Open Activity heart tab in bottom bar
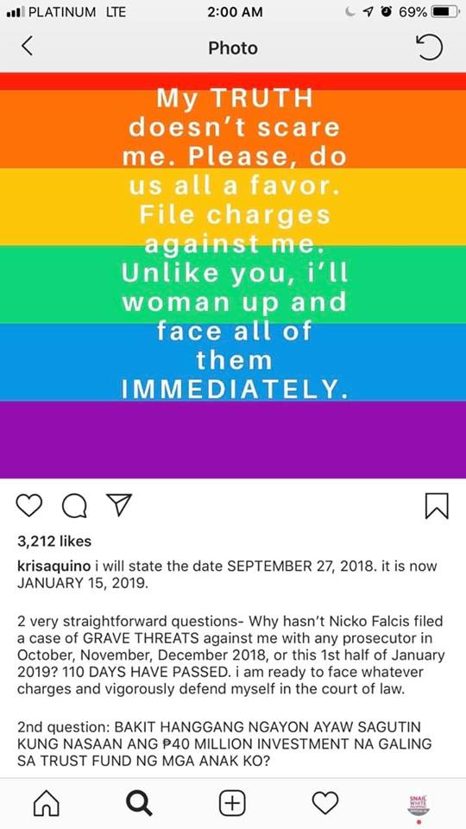Image resolution: width=466 pixels, height=829 pixels. pyautogui.click(x=325, y=804)
